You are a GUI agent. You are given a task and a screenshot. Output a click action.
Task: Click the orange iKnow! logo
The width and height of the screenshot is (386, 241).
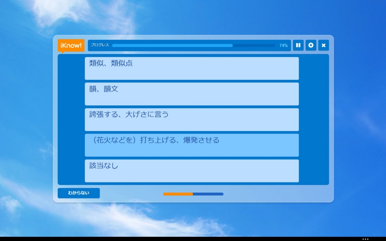71,46
